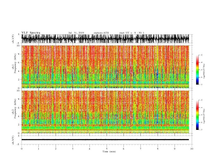The width and height of the screenshot is (216, 167).
Task: Click inside the ch.1 spectrogram panel
Action: [105, 67]
